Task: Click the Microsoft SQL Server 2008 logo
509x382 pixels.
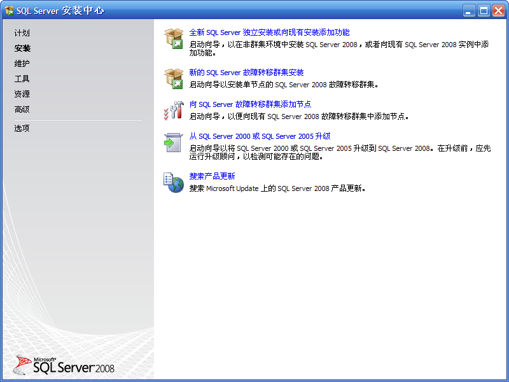Action: pos(64,364)
